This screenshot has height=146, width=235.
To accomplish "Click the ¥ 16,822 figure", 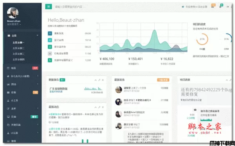I will pos(167,59).
